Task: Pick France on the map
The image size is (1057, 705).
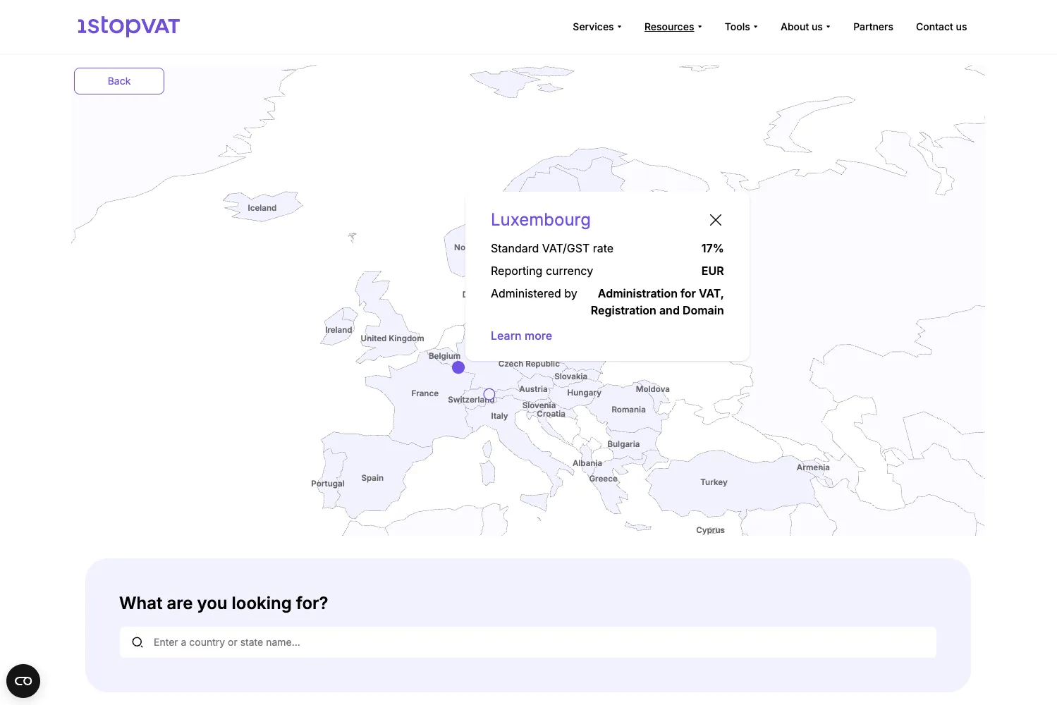Action: click(x=424, y=393)
